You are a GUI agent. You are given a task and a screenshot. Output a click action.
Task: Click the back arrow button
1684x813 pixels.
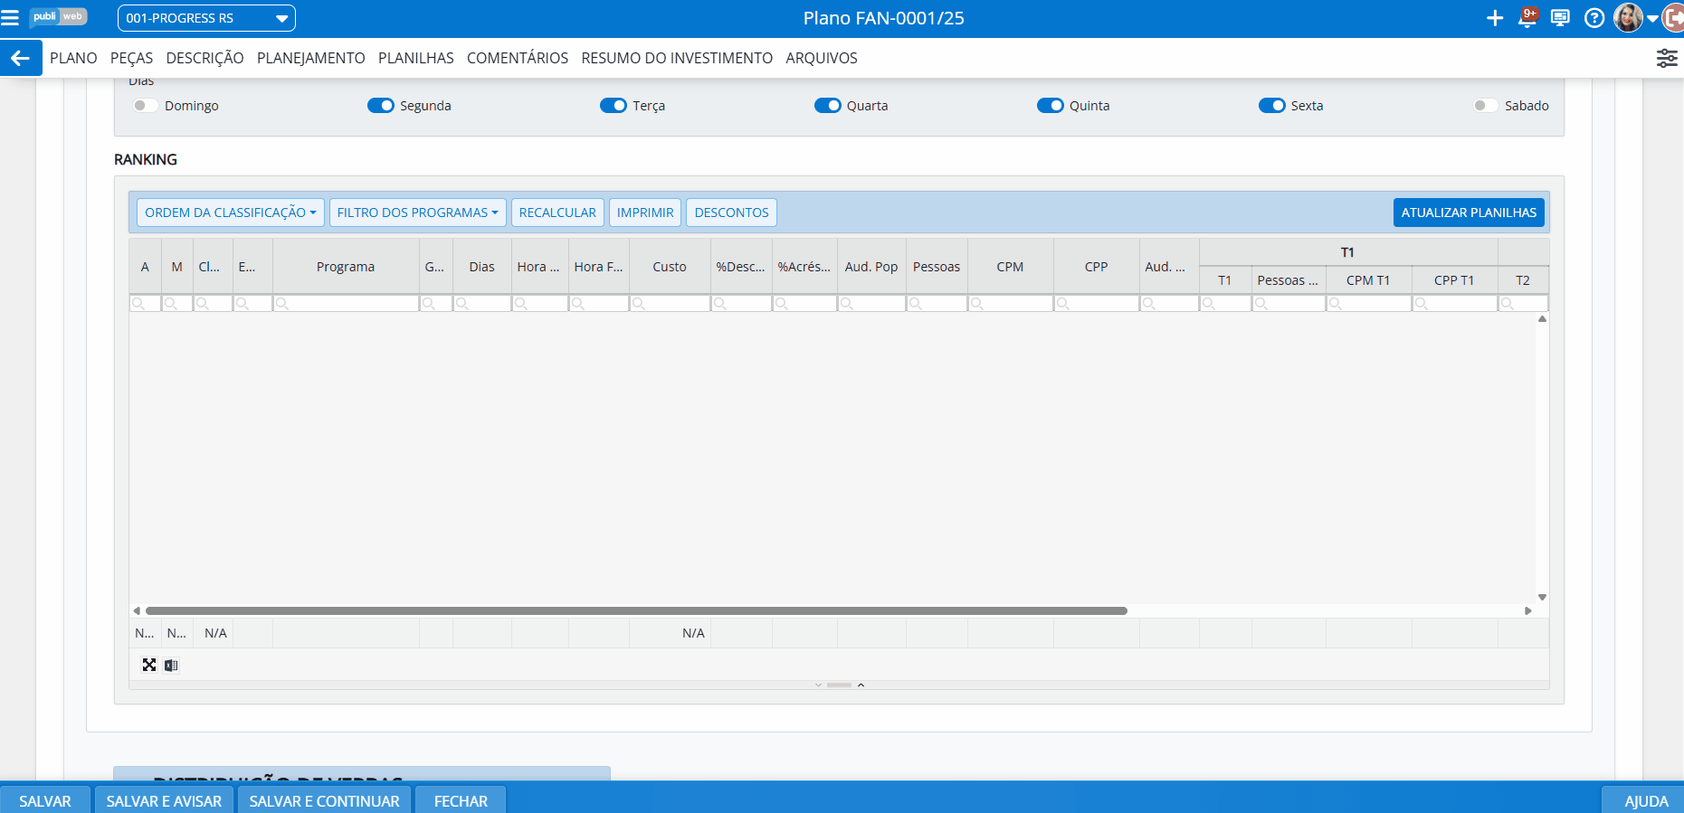point(20,58)
